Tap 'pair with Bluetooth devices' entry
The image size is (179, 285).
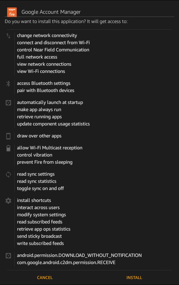pyautogui.click(x=45, y=91)
